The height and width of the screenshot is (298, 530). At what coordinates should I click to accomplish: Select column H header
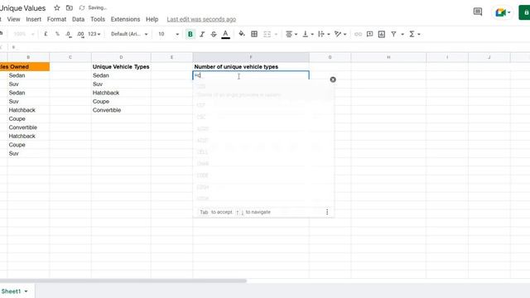(388, 57)
